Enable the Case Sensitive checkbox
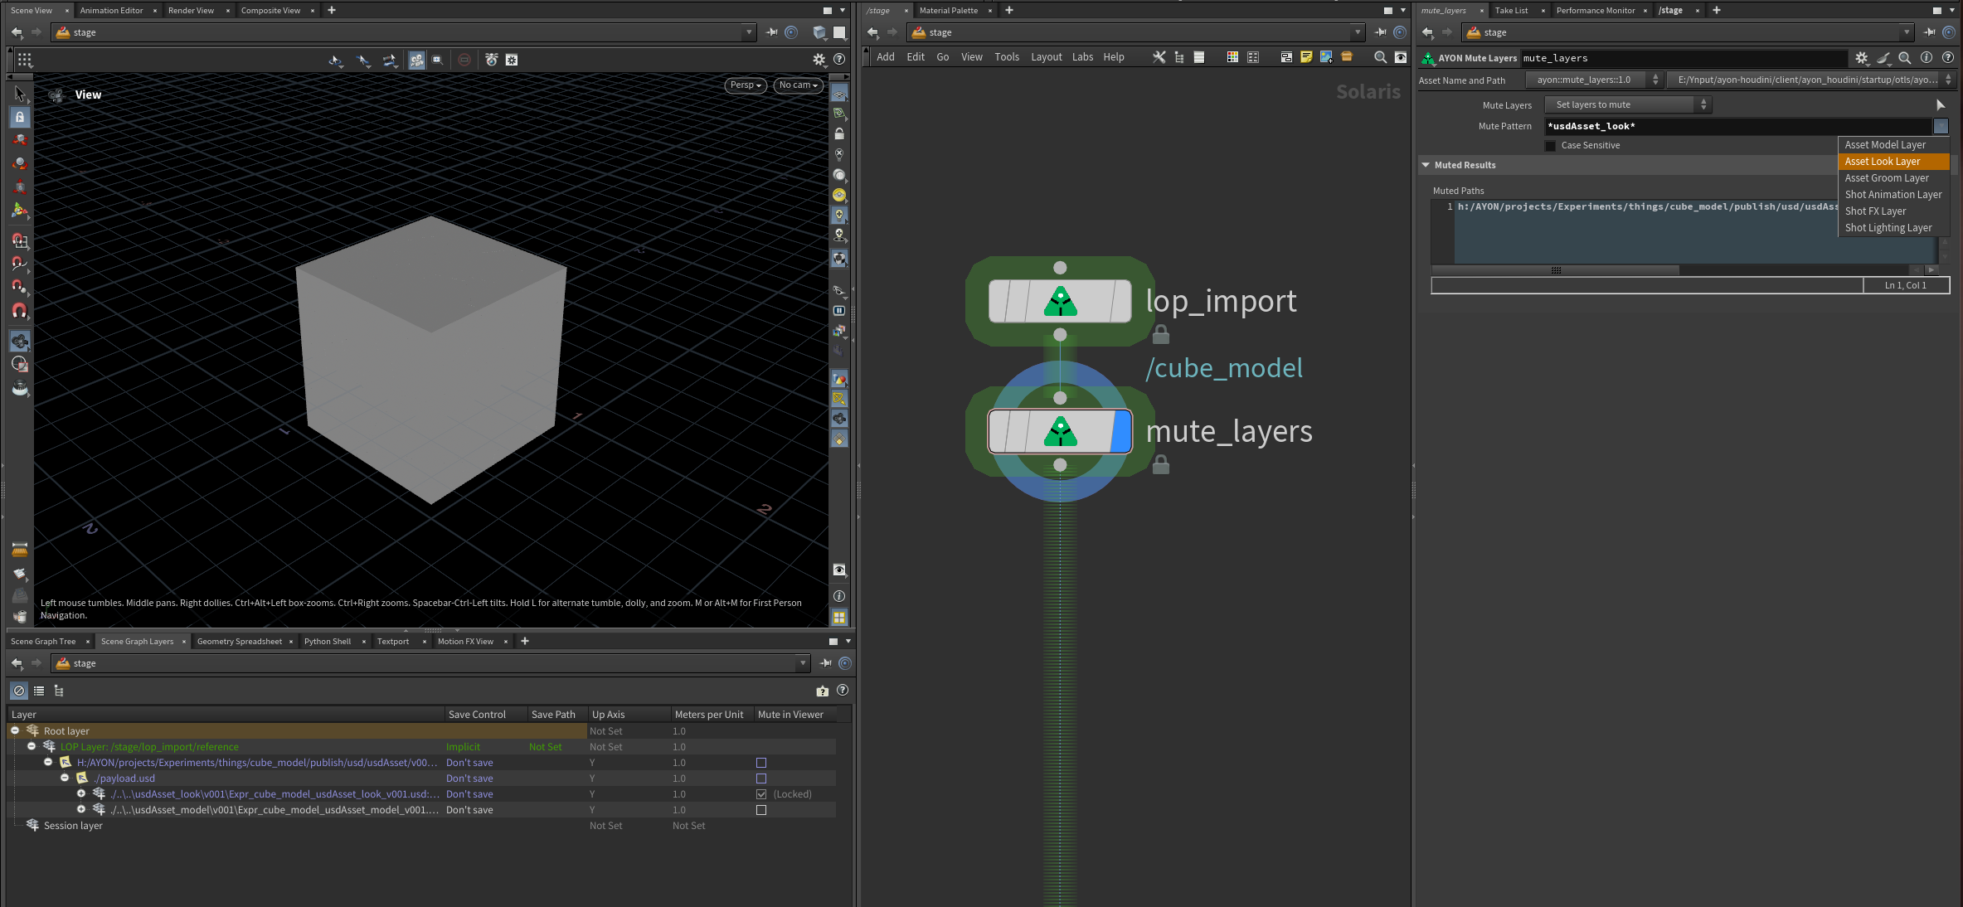Screen dimensions: 1963x907 point(1551,146)
